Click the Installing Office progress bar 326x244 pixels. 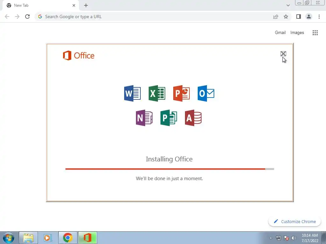pyautogui.click(x=170, y=169)
